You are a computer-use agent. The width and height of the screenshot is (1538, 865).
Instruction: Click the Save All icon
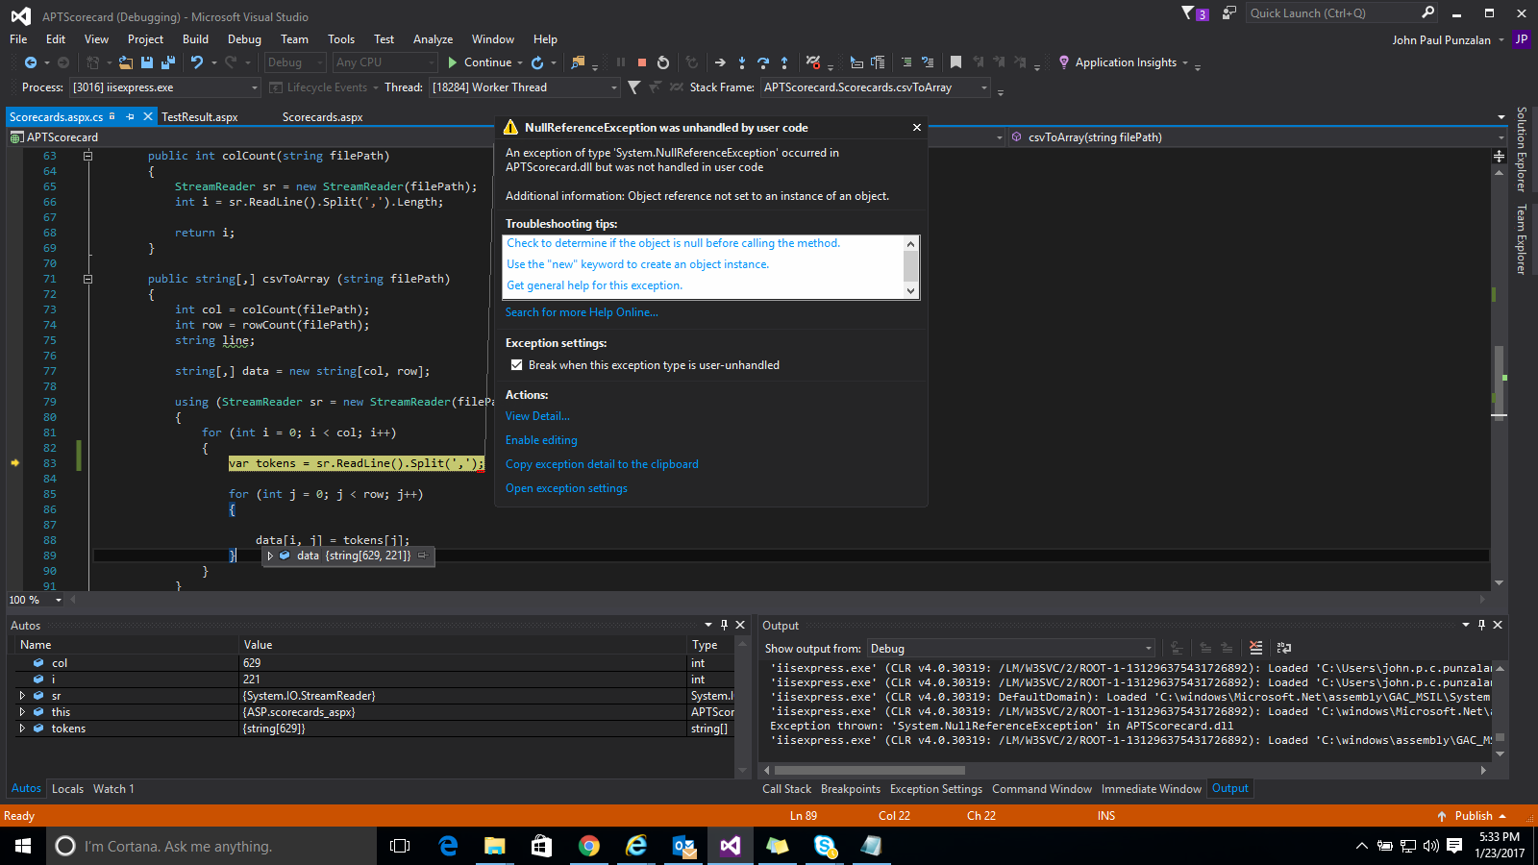pyautogui.click(x=167, y=62)
